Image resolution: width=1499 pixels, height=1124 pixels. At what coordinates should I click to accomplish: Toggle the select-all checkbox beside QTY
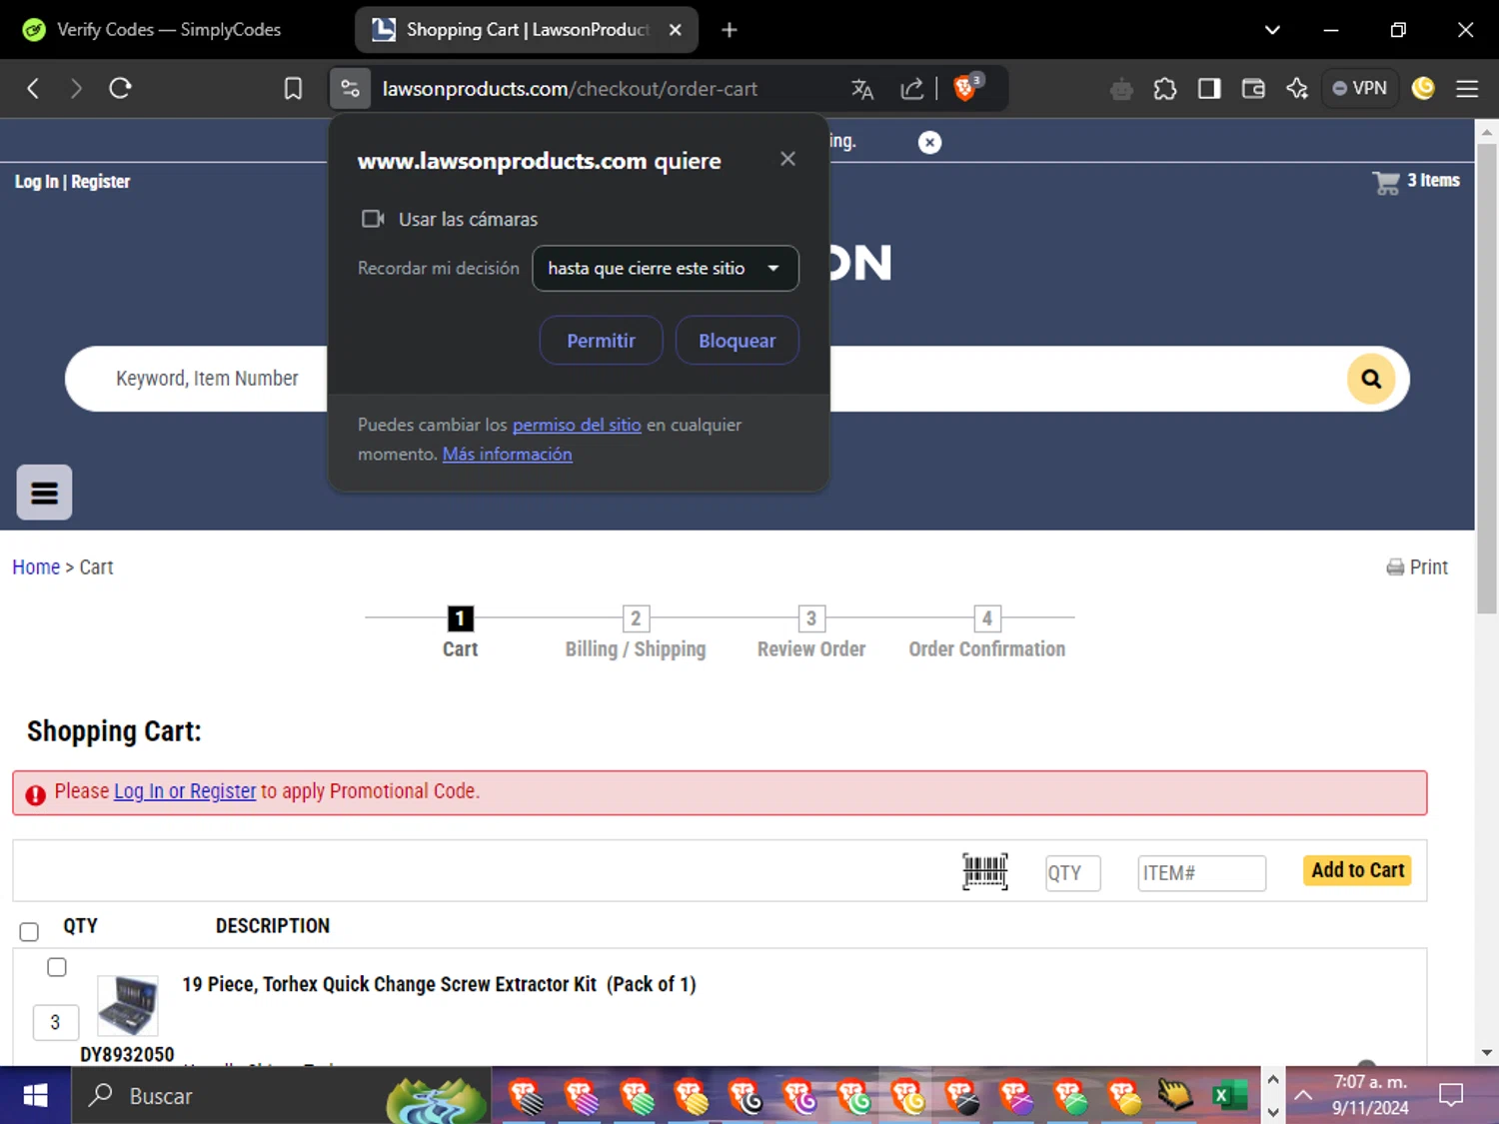click(x=29, y=931)
